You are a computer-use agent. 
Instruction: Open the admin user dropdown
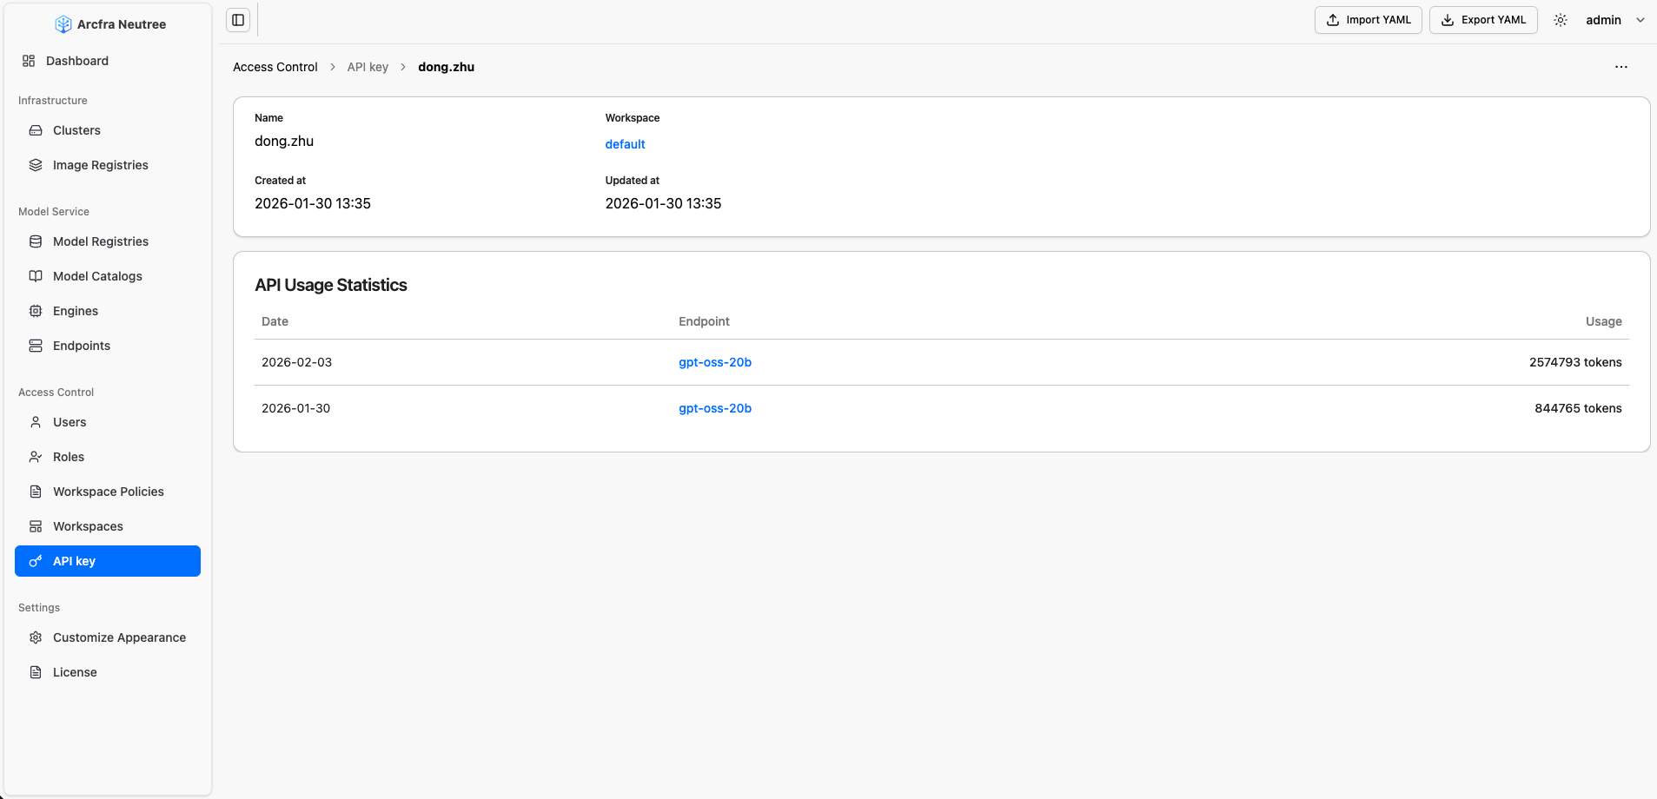pyautogui.click(x=1614, y=20)
